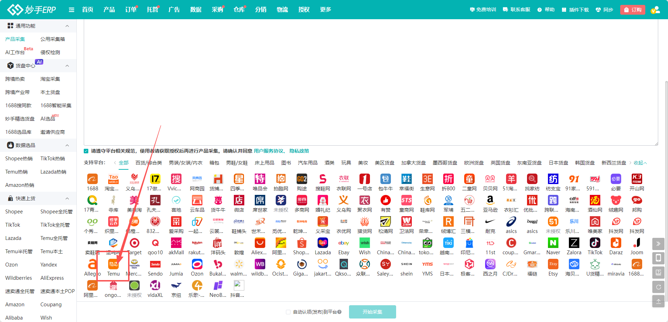Select the Lazada platform icon
668x322 pixels.
[x=323, y=243]
